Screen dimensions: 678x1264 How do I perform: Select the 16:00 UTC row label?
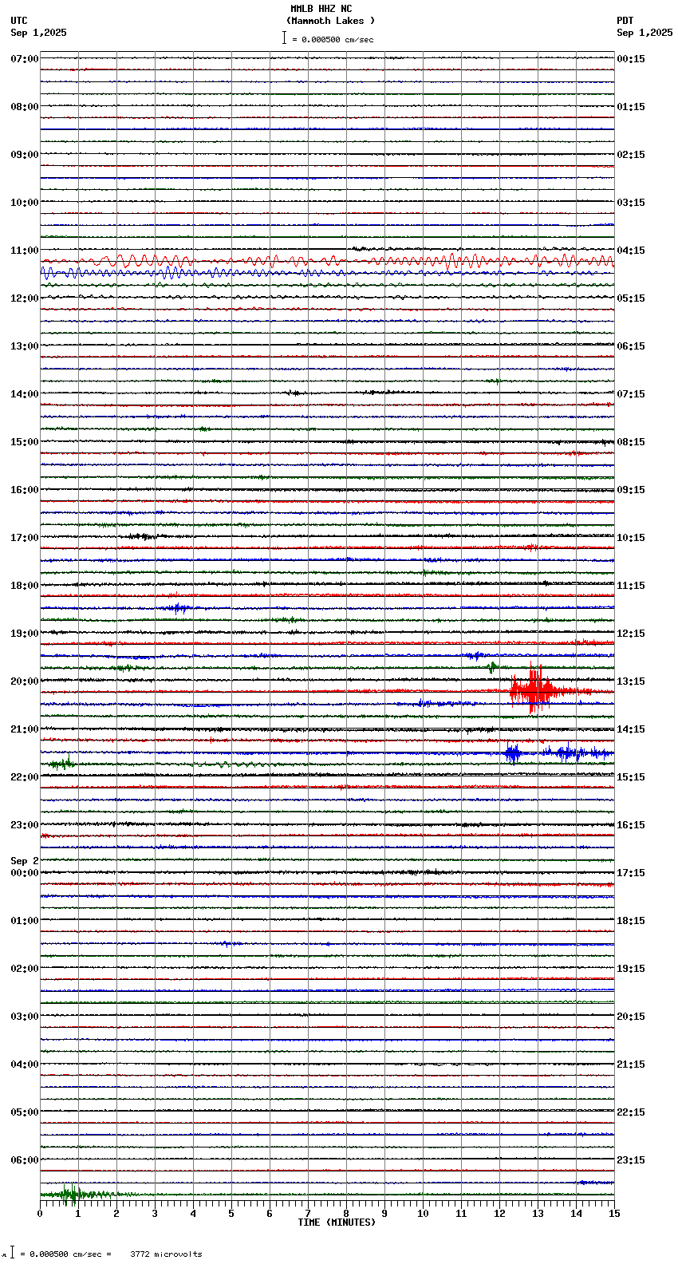[x=25, y=490]
